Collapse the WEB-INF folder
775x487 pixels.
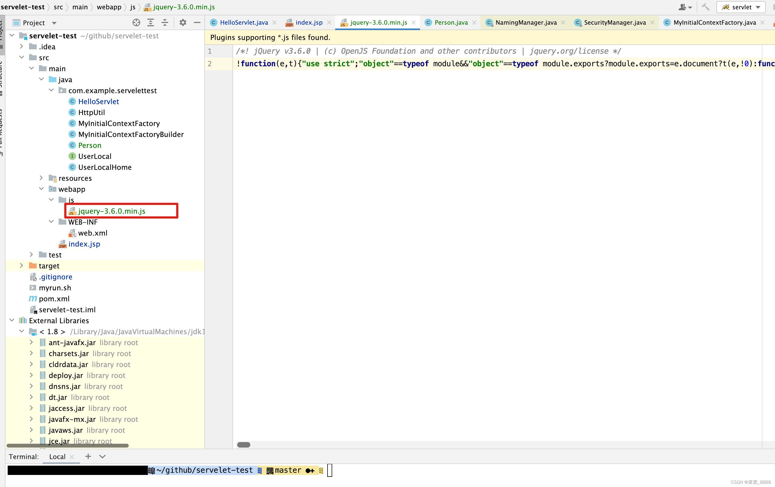(x=51, y=222)
